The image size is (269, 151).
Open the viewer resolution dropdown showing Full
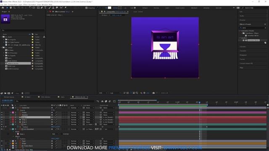click(115, 93)
